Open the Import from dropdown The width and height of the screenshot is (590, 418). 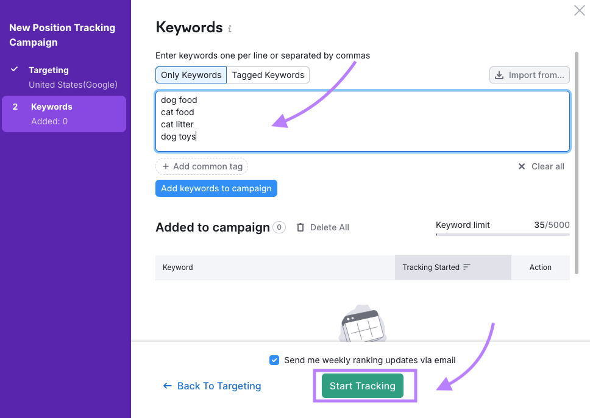(530, 75)
